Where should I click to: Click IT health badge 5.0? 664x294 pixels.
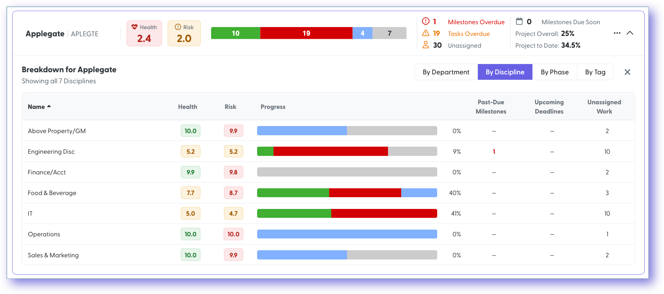190,214
